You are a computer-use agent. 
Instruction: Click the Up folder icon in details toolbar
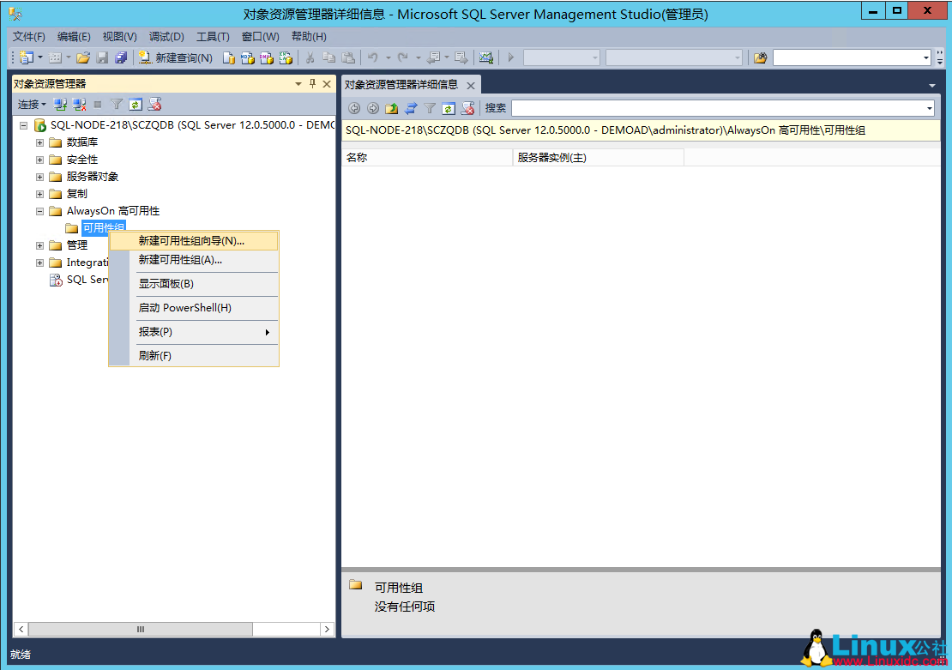click(392, 108)
